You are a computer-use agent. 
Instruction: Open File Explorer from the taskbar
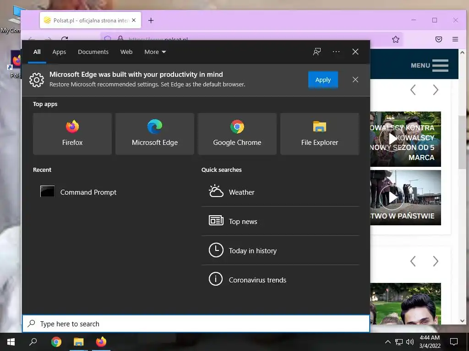[x=79, y=342]
